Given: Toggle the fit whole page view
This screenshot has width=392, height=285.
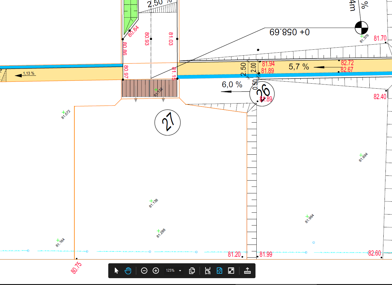Looking at the screenshot, I should [x=219, y=271].
